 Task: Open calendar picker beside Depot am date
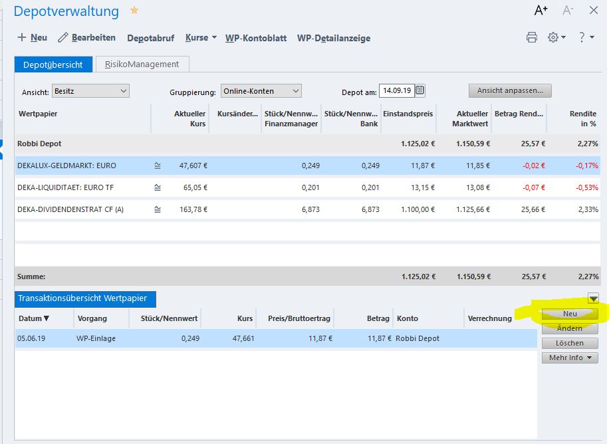click(420, 90)
